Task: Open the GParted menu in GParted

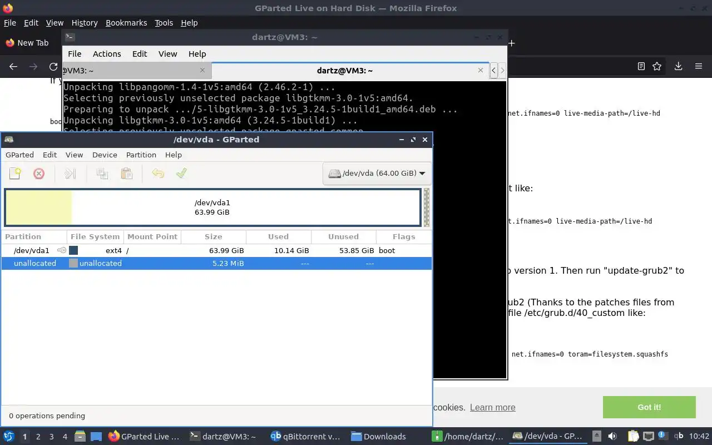Action: coord(19,155)
